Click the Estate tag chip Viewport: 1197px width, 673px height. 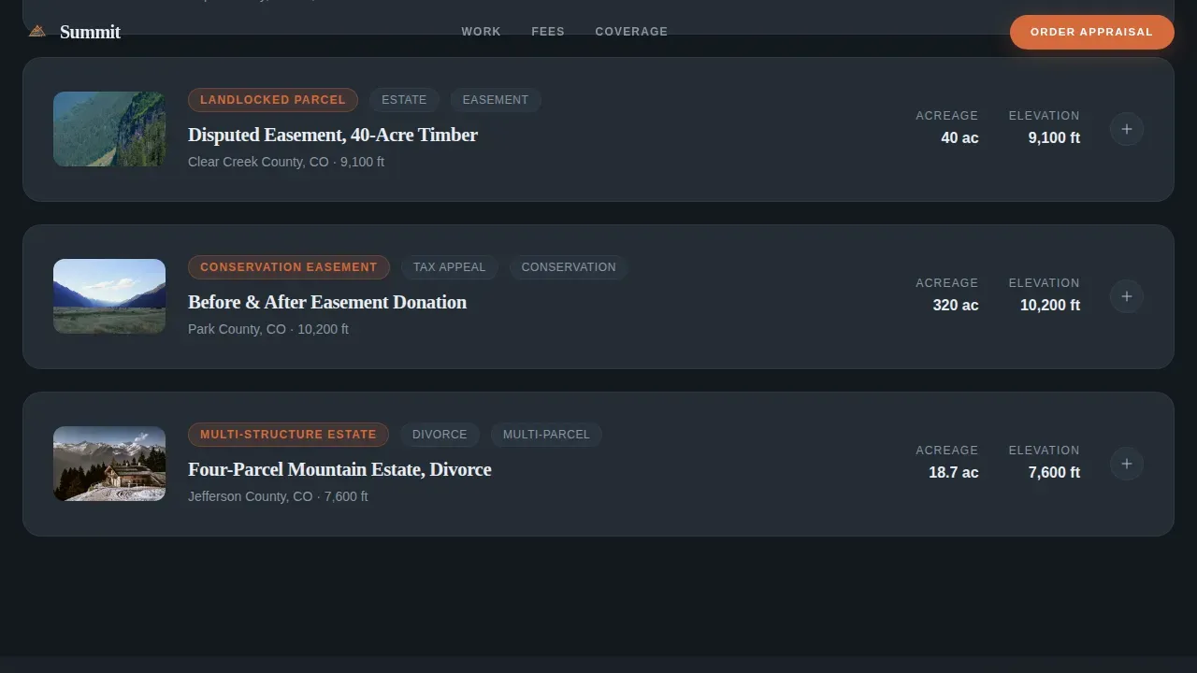(404, 100)
